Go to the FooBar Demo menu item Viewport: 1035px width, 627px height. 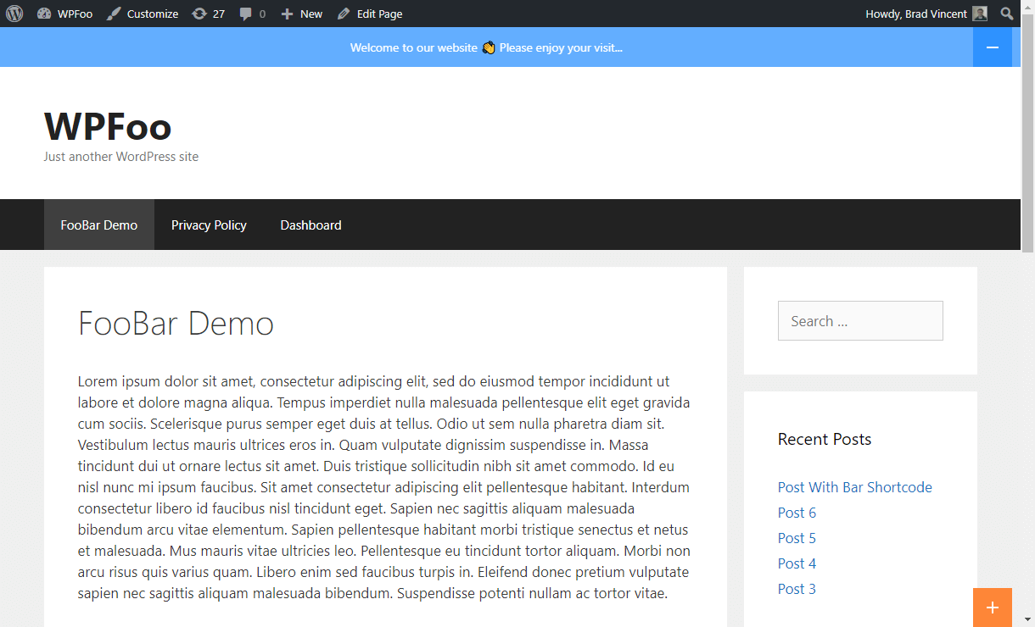pos(99,225)
